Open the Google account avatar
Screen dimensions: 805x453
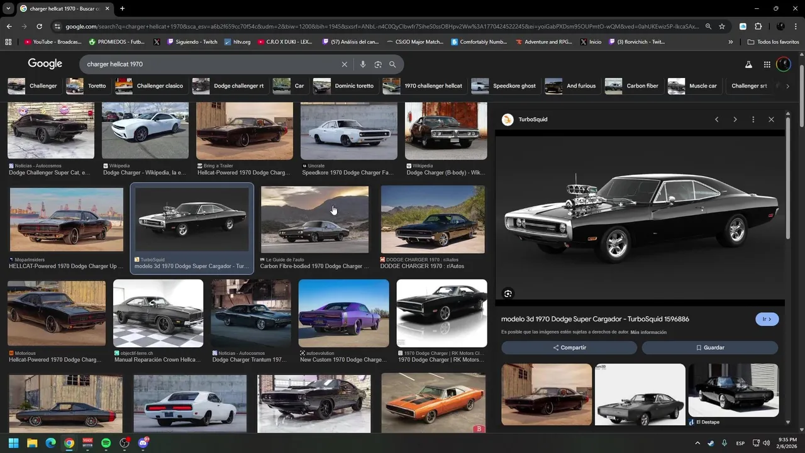784,64
